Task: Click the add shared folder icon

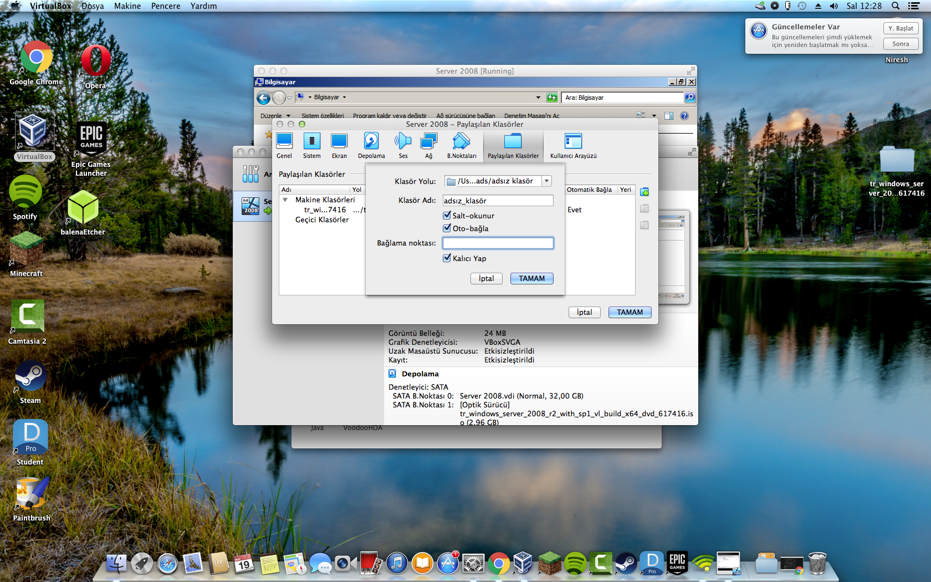Action: click(x=644, y=192)
